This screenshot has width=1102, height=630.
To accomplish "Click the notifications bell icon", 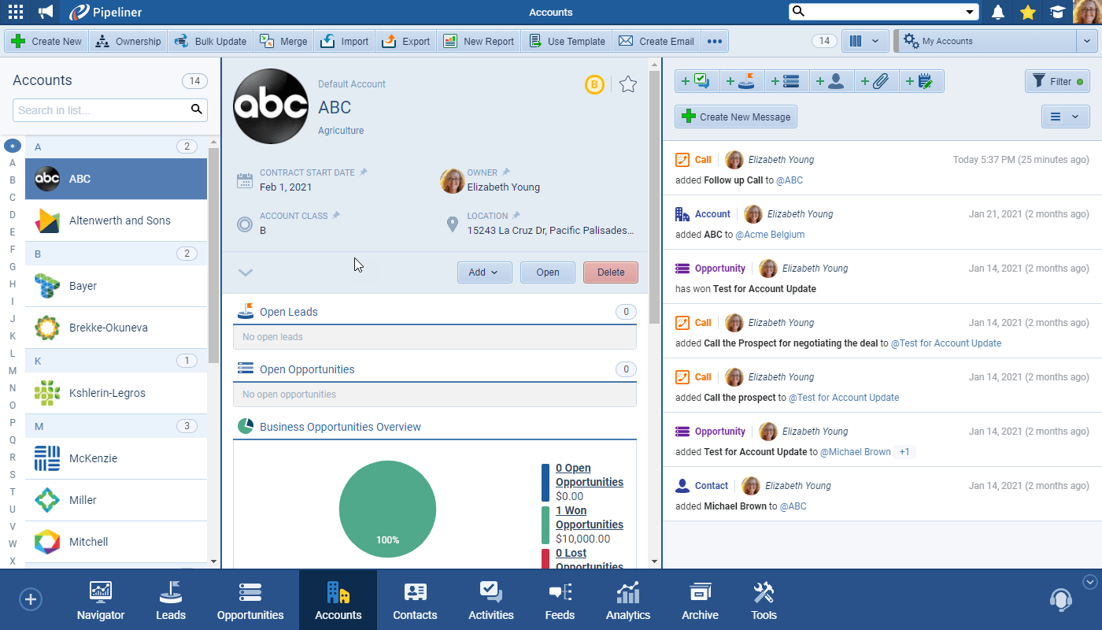I will pyautogui.click(x=998, y=12).
